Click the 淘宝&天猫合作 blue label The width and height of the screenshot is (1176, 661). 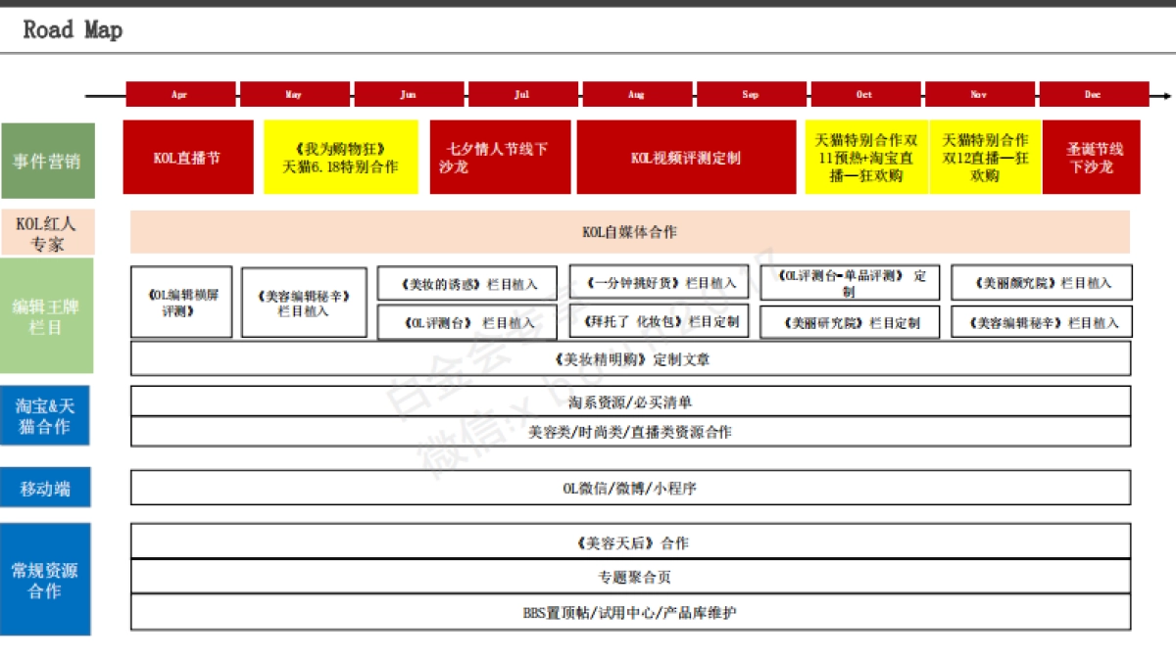pyautogui.click(x=45, y=415)
